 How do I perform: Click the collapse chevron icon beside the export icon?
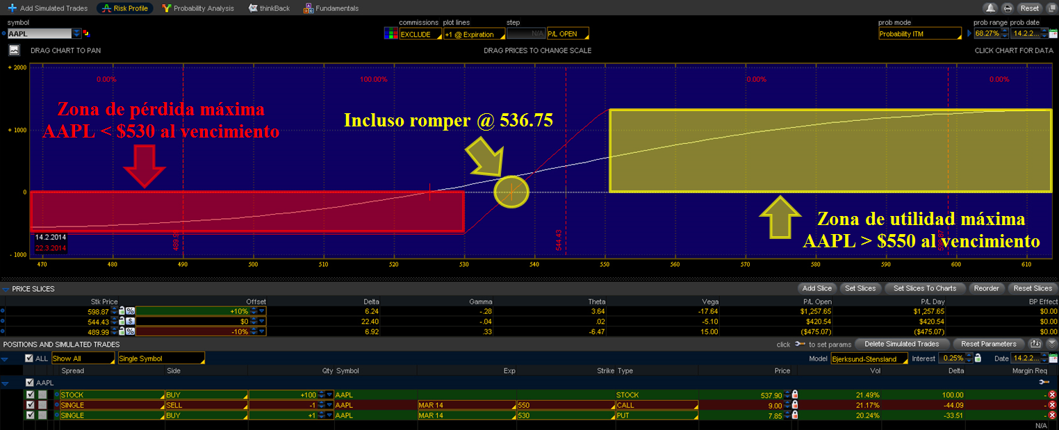click(x=1051, y=344)
